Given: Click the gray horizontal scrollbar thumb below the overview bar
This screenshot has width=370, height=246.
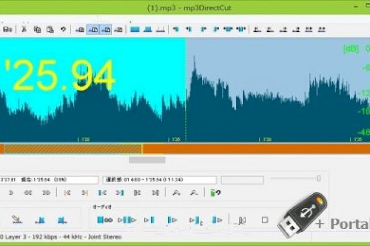Looking at the screenshot, I should click(x=147, y=160).
